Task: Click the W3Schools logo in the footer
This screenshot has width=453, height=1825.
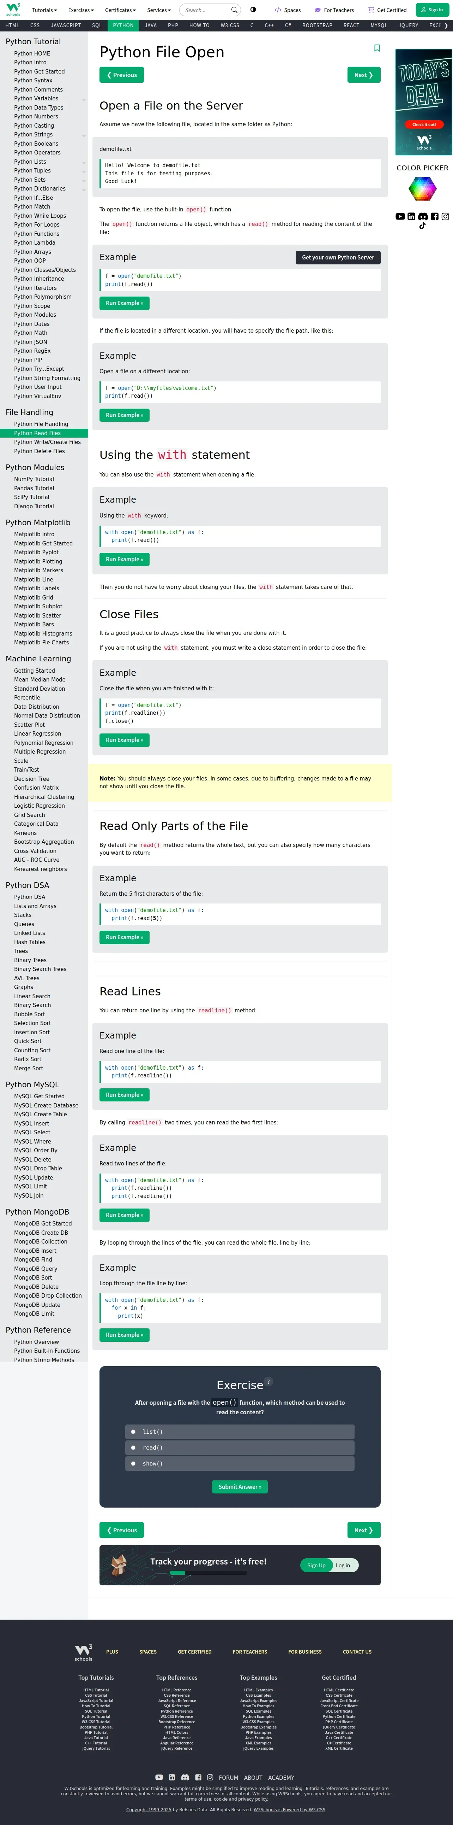Action: 83,1652
